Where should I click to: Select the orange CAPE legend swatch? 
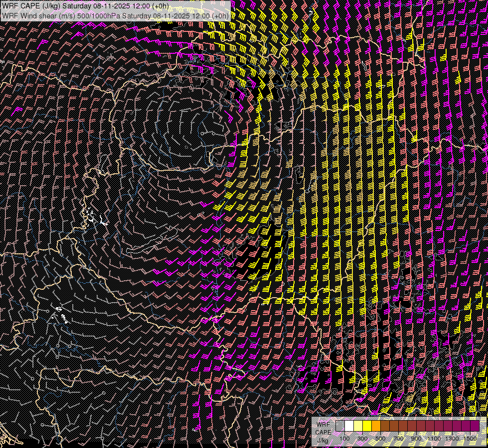pos(376,426)
